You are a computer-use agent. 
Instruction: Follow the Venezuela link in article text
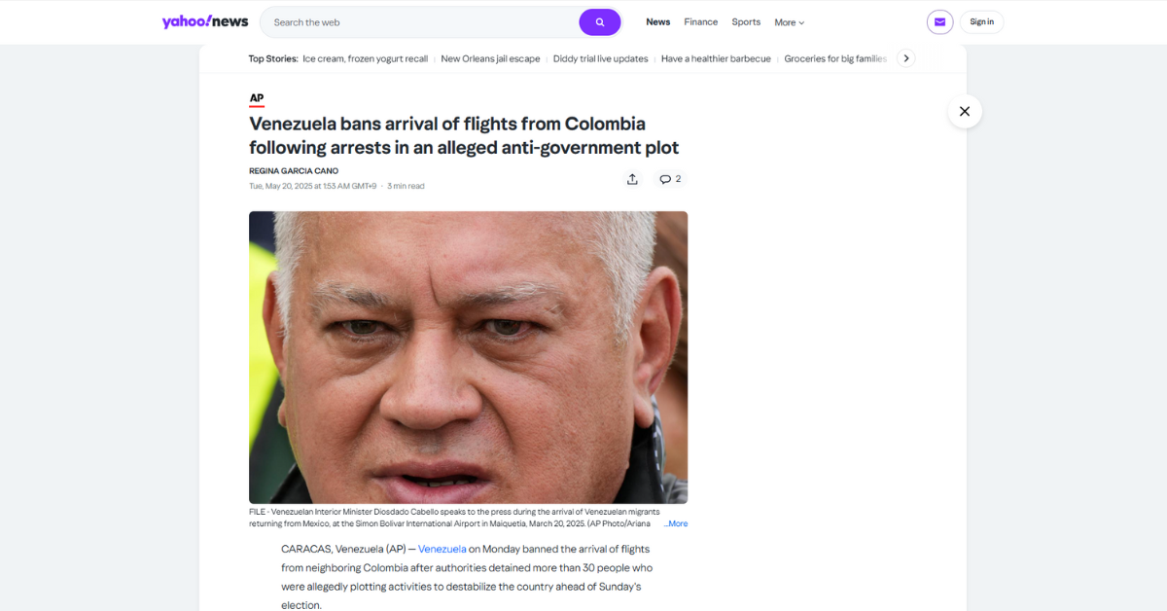(x=442, y=549)
